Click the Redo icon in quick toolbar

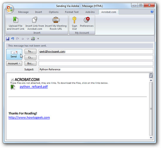click(18, 39)
